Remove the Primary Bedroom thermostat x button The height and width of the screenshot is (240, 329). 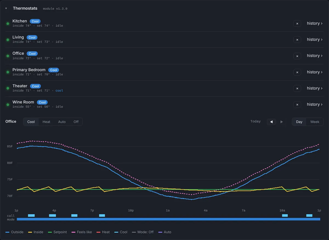[x=297, y=72]
